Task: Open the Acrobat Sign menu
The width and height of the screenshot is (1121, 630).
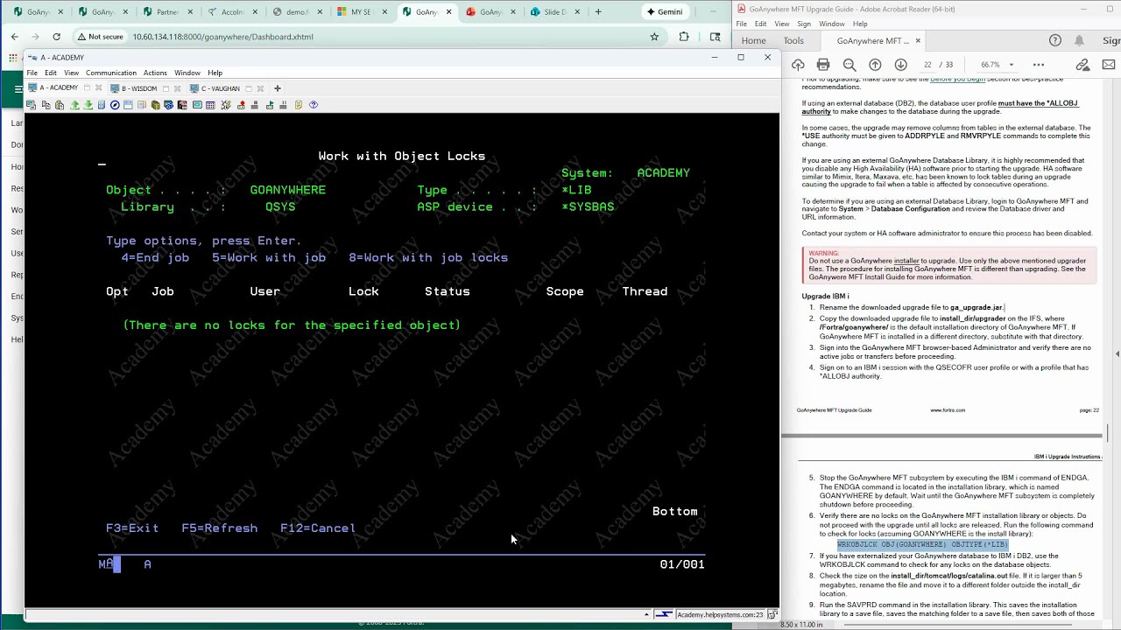Action: click(x=804, y=24)
